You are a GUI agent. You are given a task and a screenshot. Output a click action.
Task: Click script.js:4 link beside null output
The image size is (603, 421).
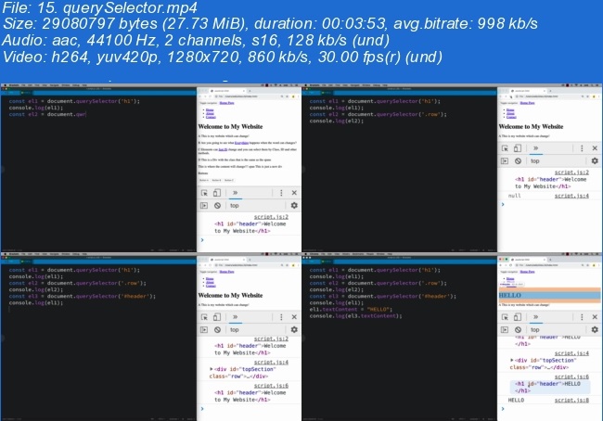coord(571,196)
